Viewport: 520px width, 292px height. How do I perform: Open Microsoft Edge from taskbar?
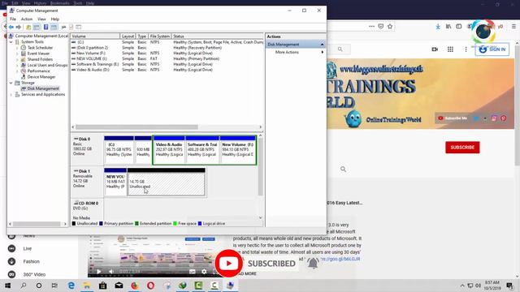tap(71, 286)
